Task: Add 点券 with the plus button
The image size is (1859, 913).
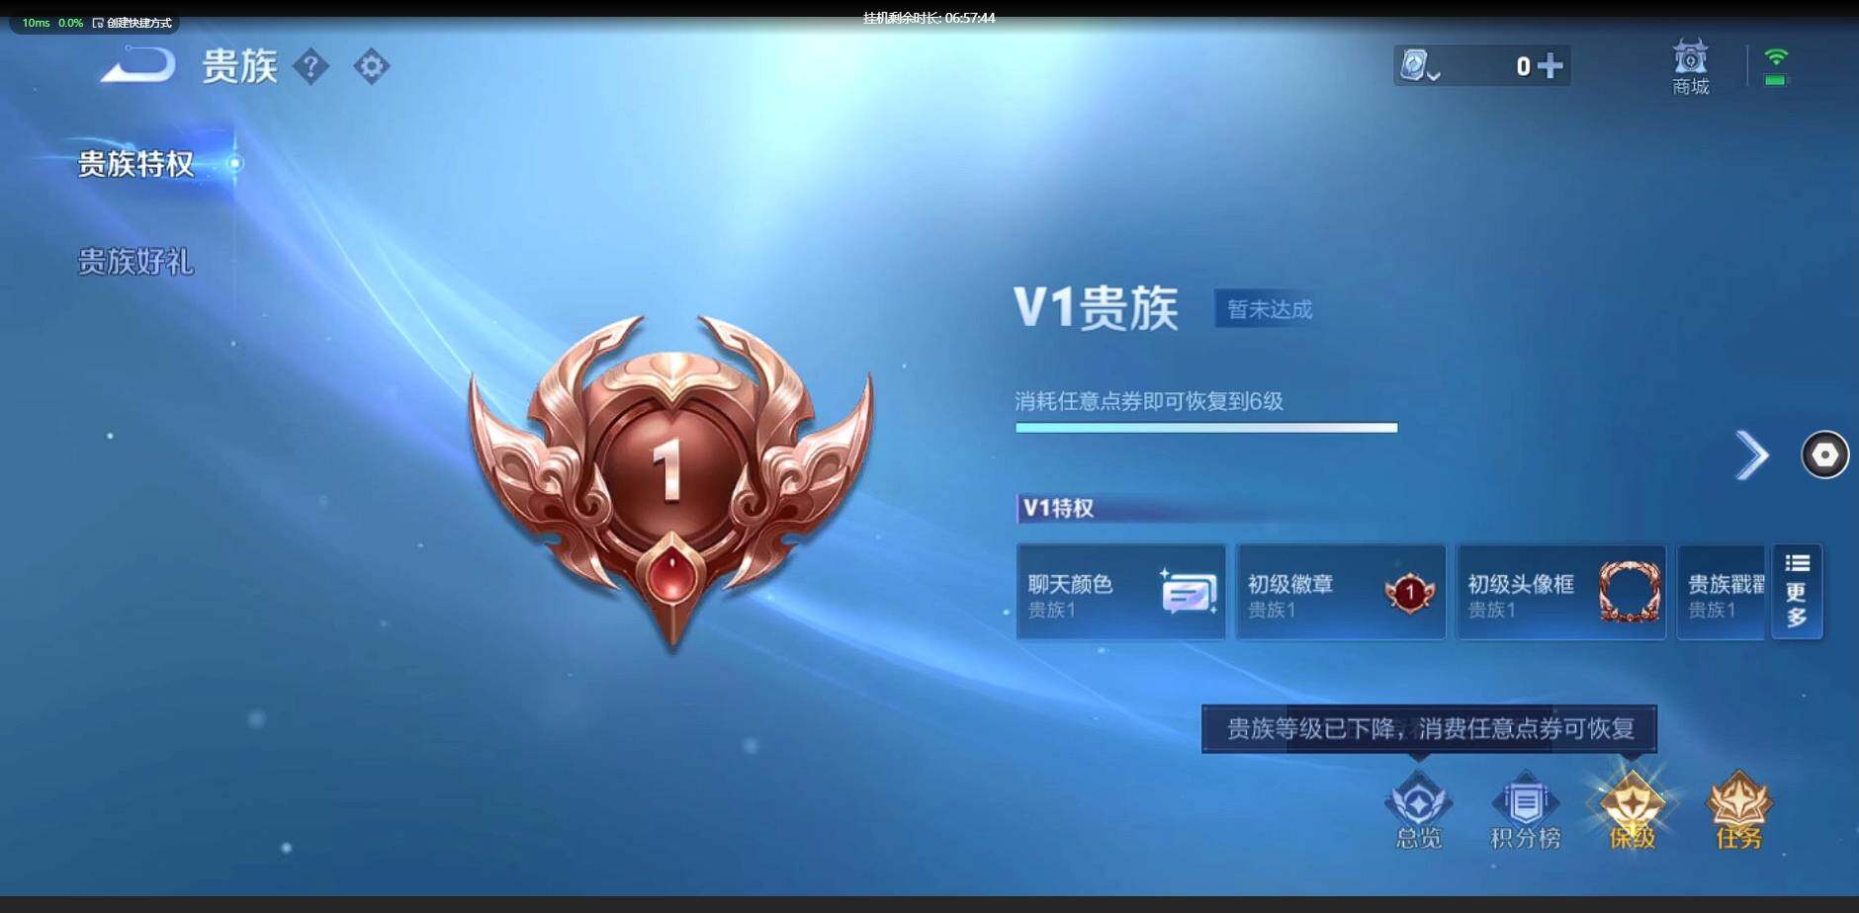Action: pyautogui.click(x=1550, y=66)
